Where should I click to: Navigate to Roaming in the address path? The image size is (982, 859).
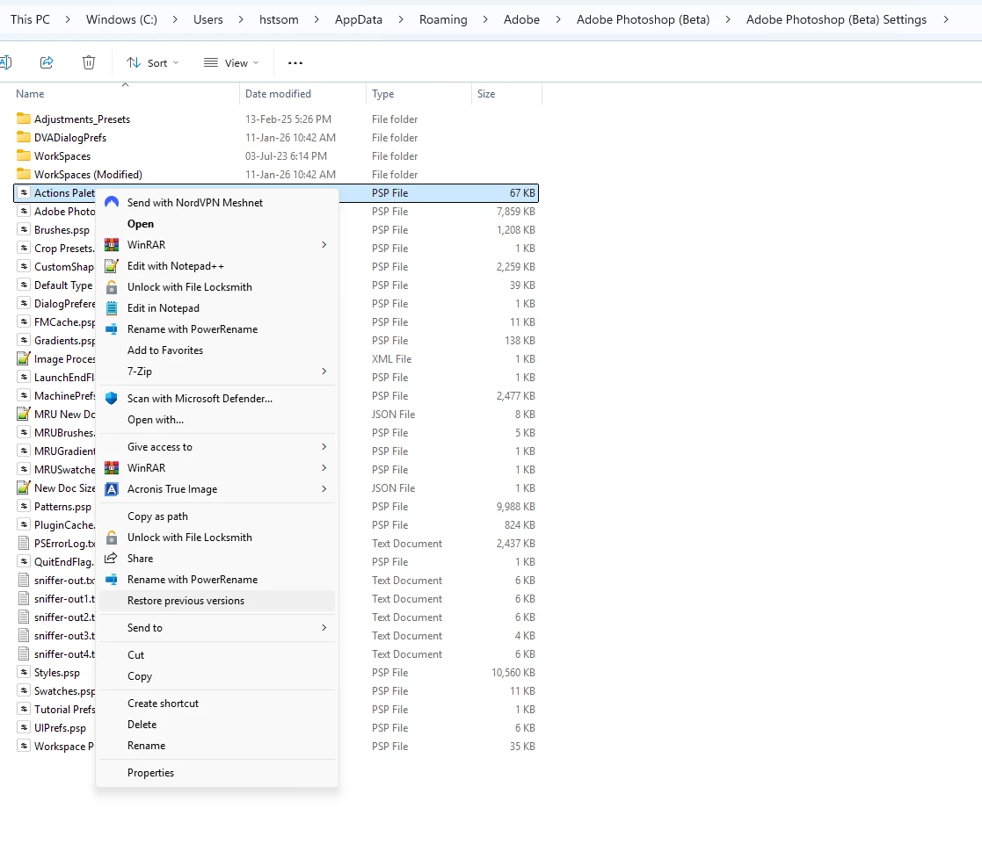coord(443,19)
